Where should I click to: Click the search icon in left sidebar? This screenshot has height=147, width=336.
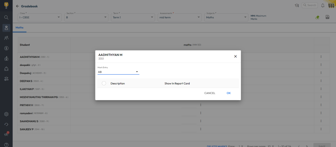click(6, 17)
